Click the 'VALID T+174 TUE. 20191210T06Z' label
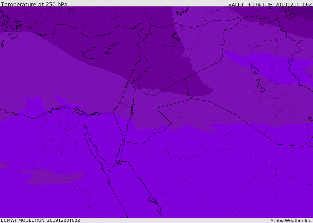313x223 pixels. [270, 5]
